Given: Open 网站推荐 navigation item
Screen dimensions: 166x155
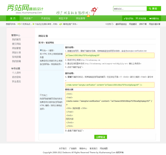Looking at the screenshot, I should [x=80, y=18].
